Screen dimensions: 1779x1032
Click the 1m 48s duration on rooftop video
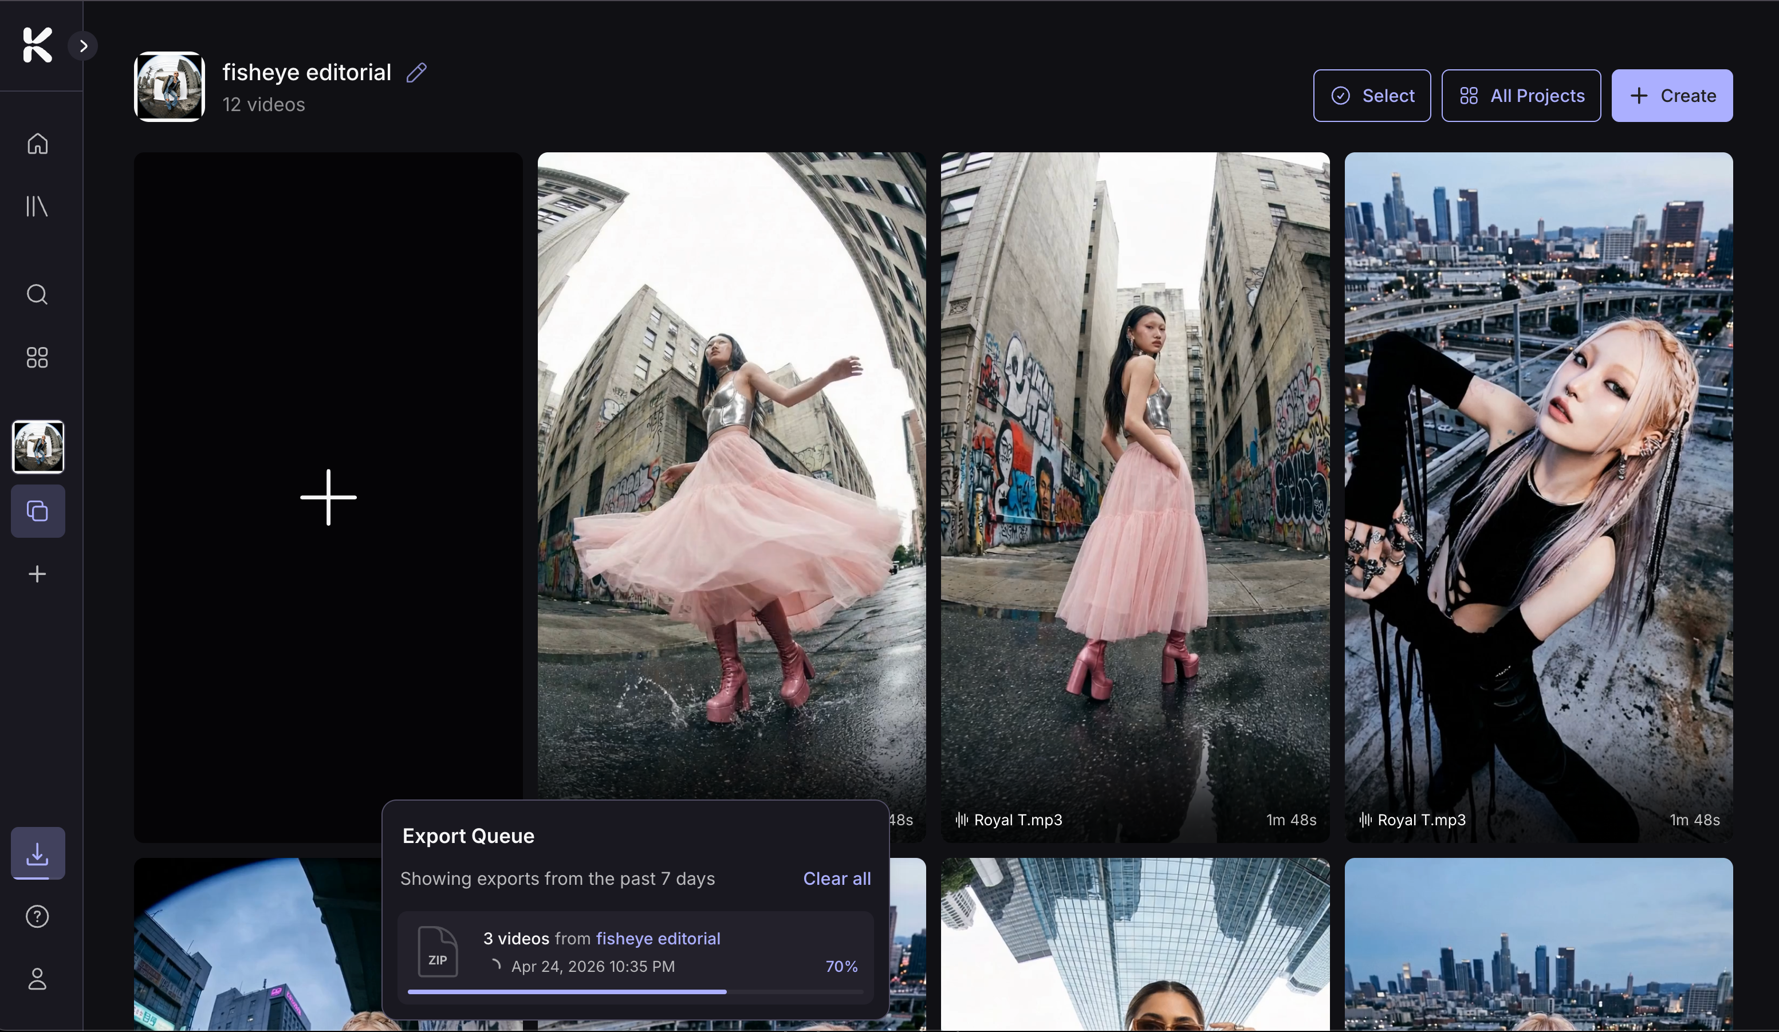1695,820
